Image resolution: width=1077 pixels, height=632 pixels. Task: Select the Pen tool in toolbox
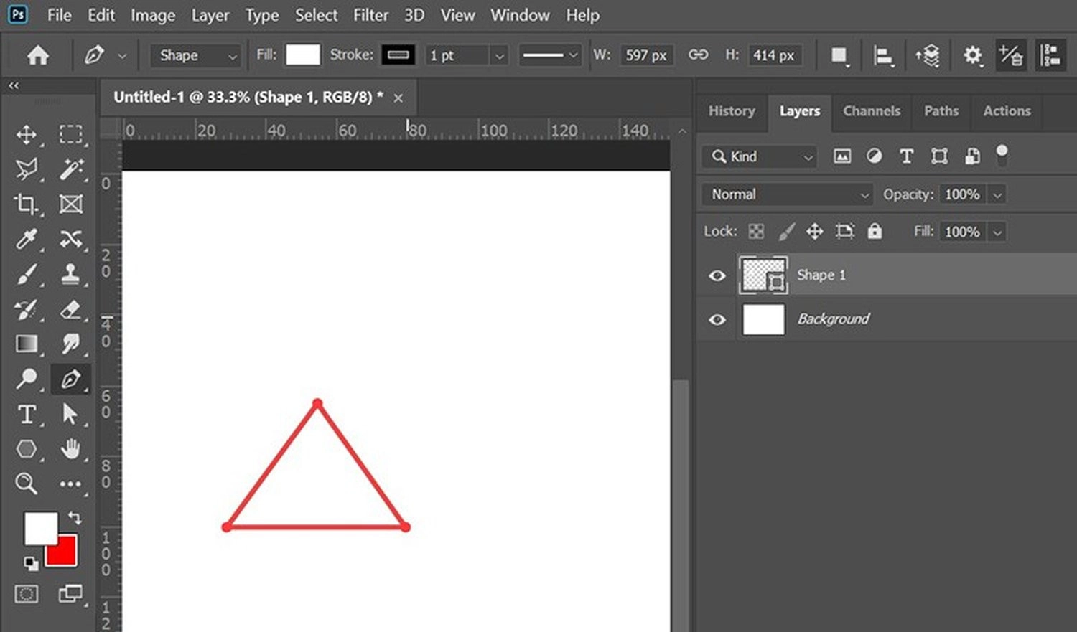(x=70, y=379)
